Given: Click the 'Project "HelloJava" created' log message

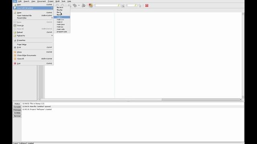Looking at the screenshot, I should (37, 109).
